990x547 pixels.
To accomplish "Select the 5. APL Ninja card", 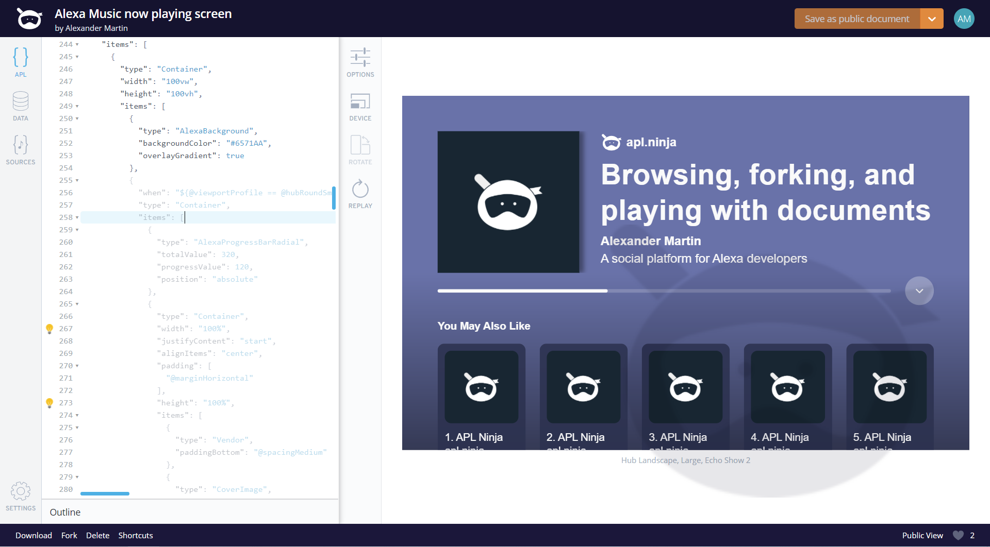I will (890, 397).
